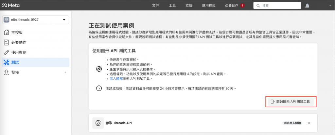Open 必要動作 in top navigation

pyautogui.click(x=232, y=6)
